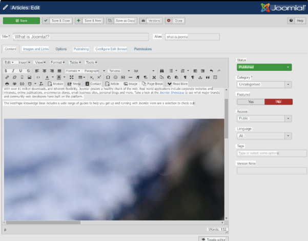
Task: Open source code view icon
Action: (x=38, y=77)
